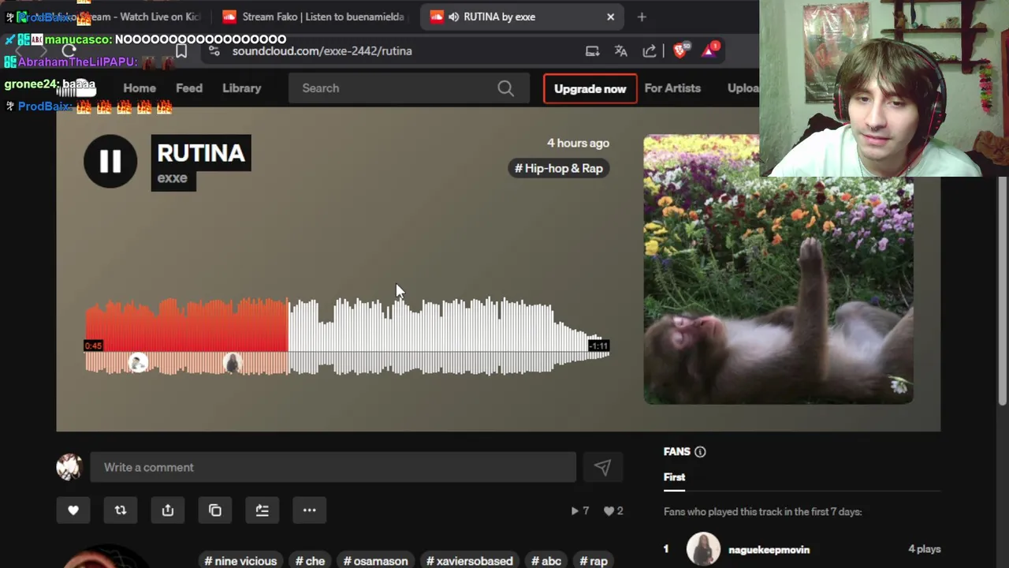
Task: Click the 4 hours ago timestamp
Action: [578, 143]
